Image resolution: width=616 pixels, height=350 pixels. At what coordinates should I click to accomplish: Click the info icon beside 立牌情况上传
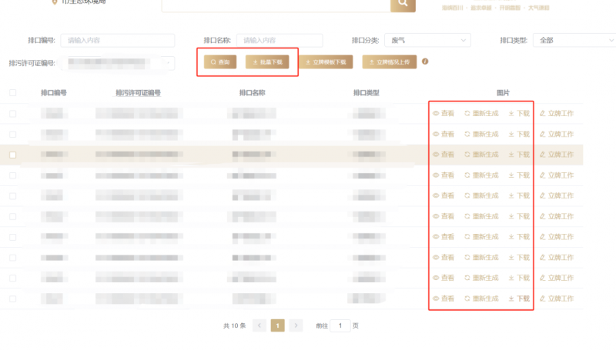[425, 62]
